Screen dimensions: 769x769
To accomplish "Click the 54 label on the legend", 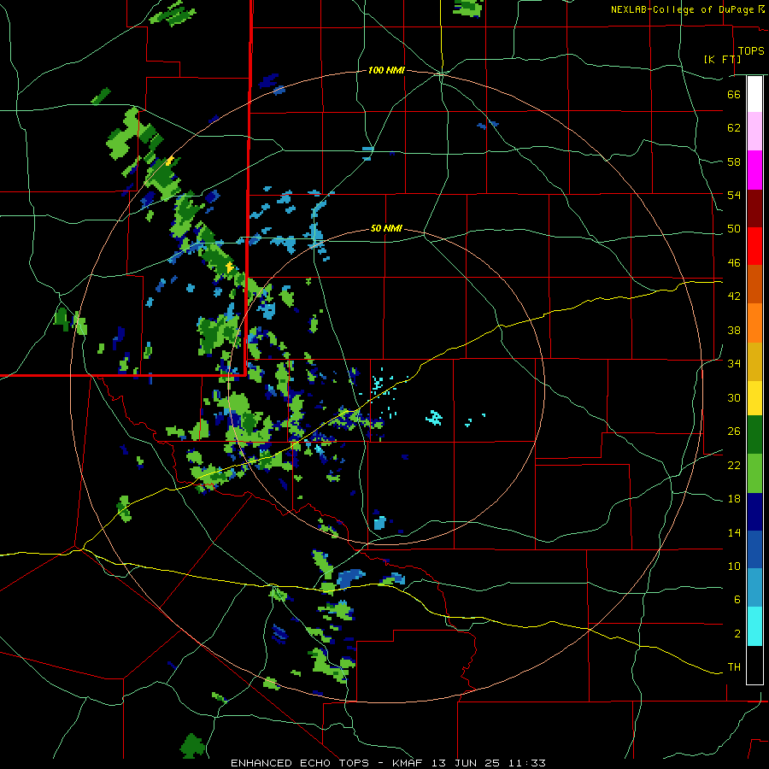I will [x=734, y=195].
